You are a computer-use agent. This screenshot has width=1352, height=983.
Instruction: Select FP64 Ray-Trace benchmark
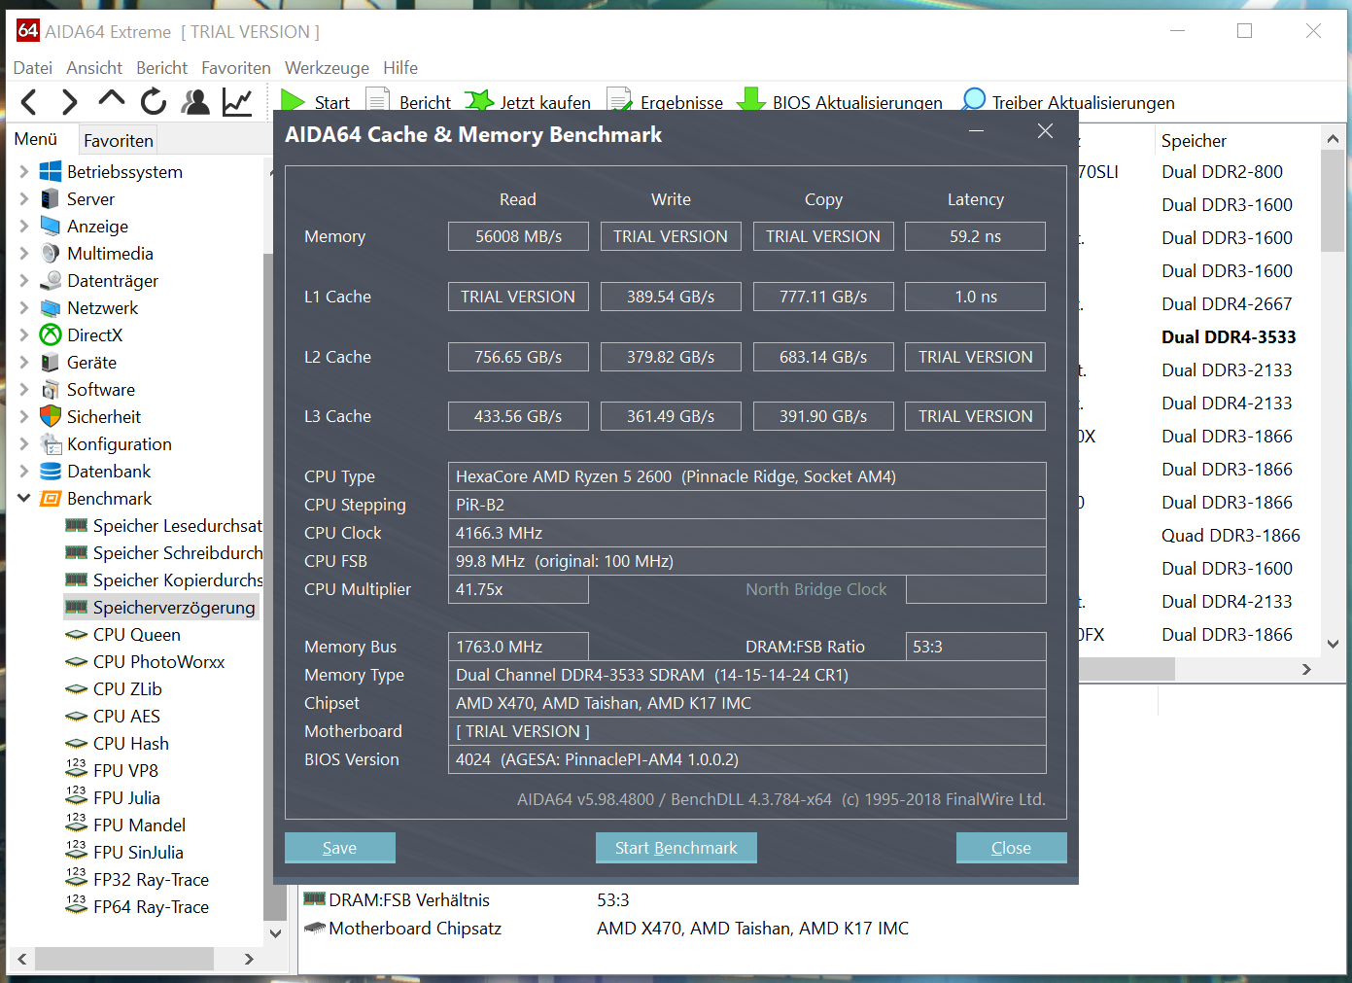pos(151,907)
